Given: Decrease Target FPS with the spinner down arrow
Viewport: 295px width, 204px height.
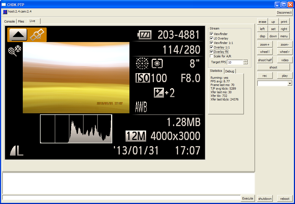Looking at the screenshot, I should [x=246, y=63].
